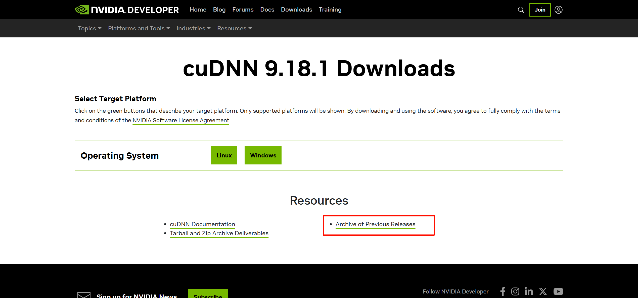Open the cuDNN Documentation link
Image resolution: width=638 pixels, height=298 pixels.
click(x=203, y=224)
